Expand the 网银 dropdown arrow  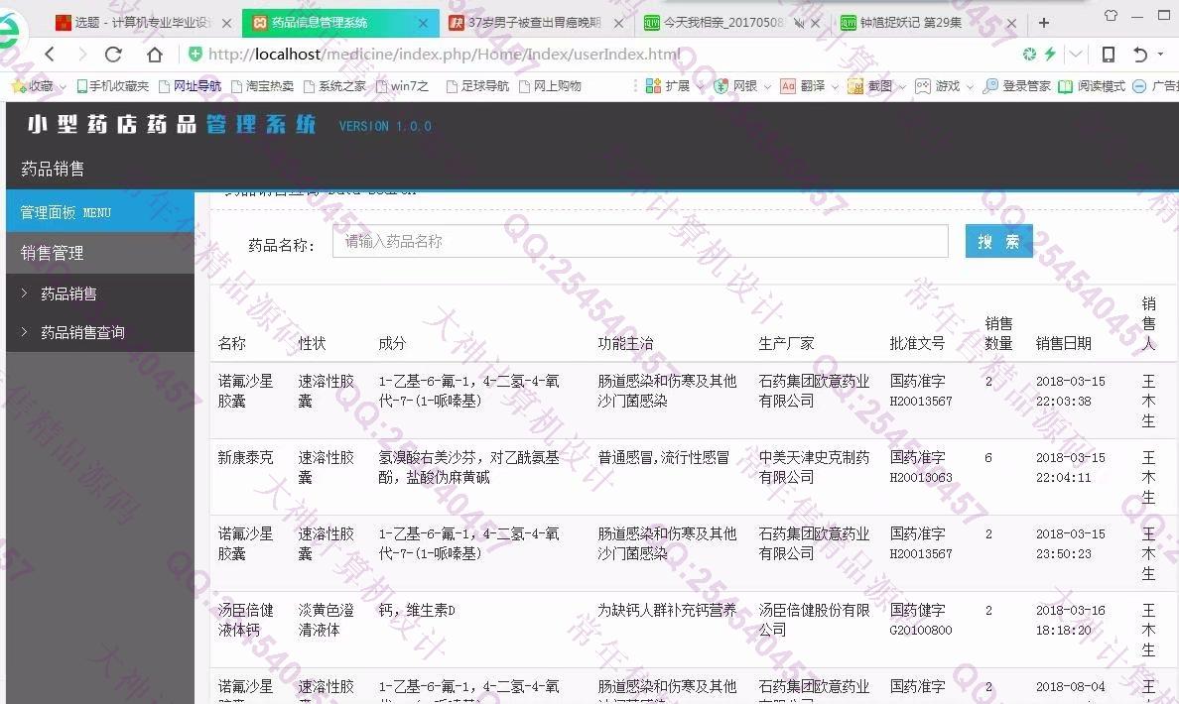[767, 87]
